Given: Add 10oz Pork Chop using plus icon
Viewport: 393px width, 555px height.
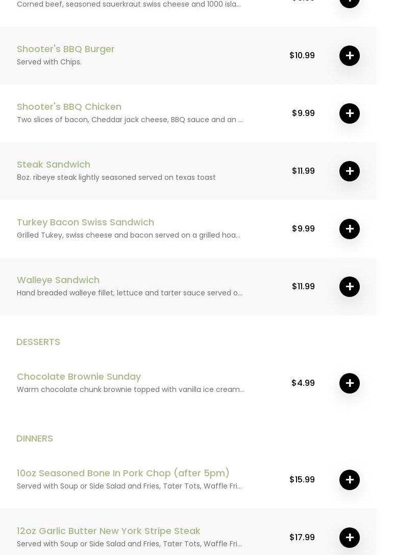Looking at the screenshot, I should pyautogui.click(x=349, y=479).
